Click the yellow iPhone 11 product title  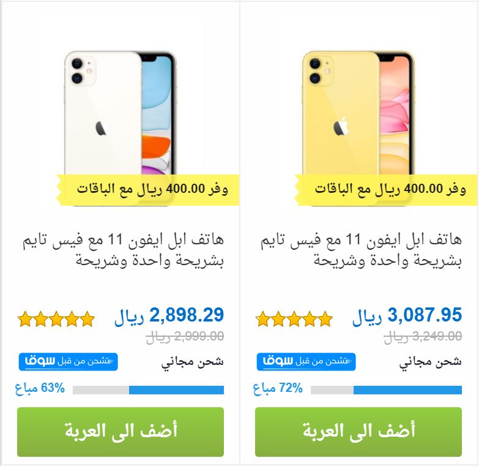point(361,250)
